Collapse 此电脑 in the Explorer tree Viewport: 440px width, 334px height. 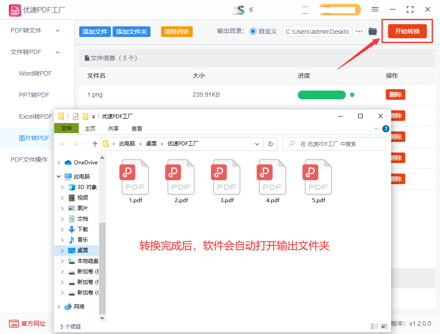tap(59, 177)
